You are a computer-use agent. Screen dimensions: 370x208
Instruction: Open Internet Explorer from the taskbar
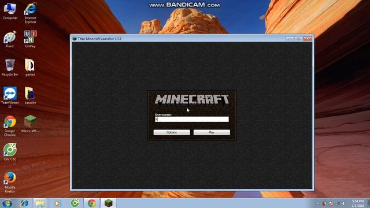tap(24, 203)
